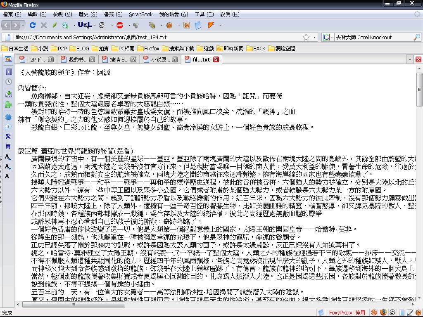Open the BLOG bookmarks folder
The height and width of the screenshot is (317, 423).
tap(79, 48)
